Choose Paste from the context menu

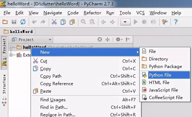click(x=85, y=91)
